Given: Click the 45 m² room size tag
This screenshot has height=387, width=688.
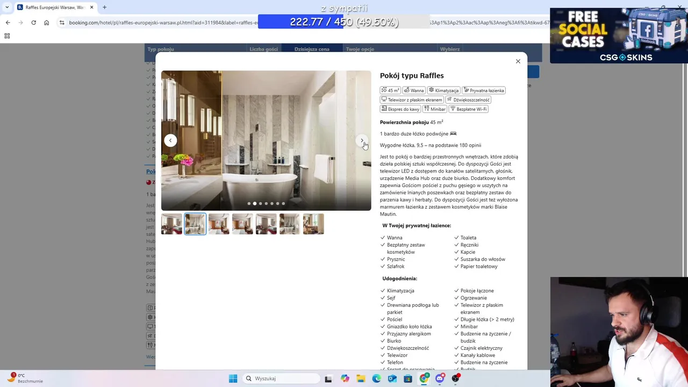Looking at the screenshot, I should [390, 90].
